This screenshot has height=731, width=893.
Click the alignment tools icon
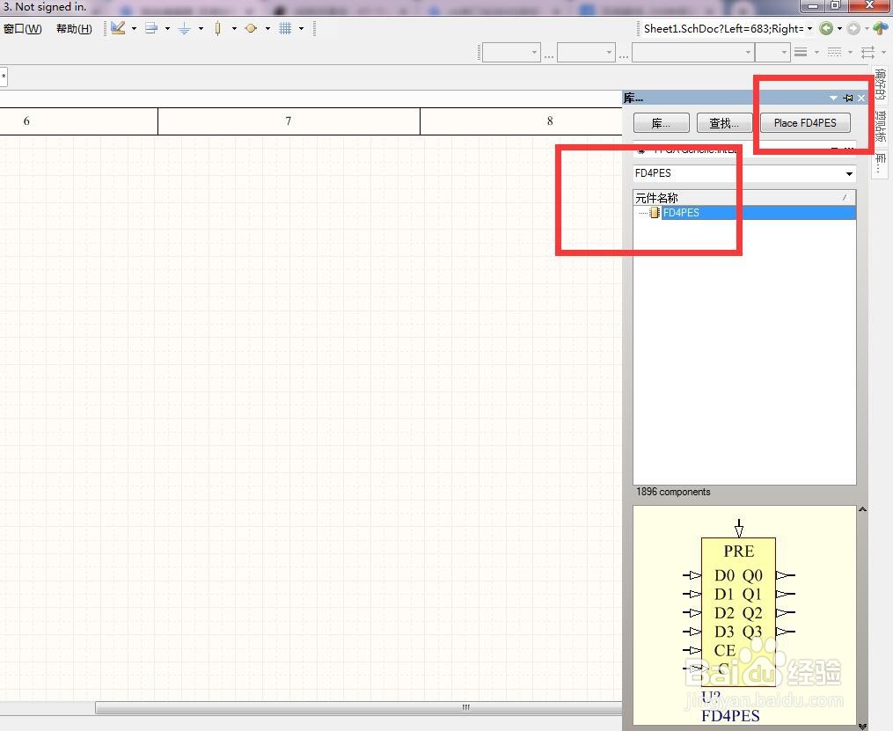[x=151, y=28]
